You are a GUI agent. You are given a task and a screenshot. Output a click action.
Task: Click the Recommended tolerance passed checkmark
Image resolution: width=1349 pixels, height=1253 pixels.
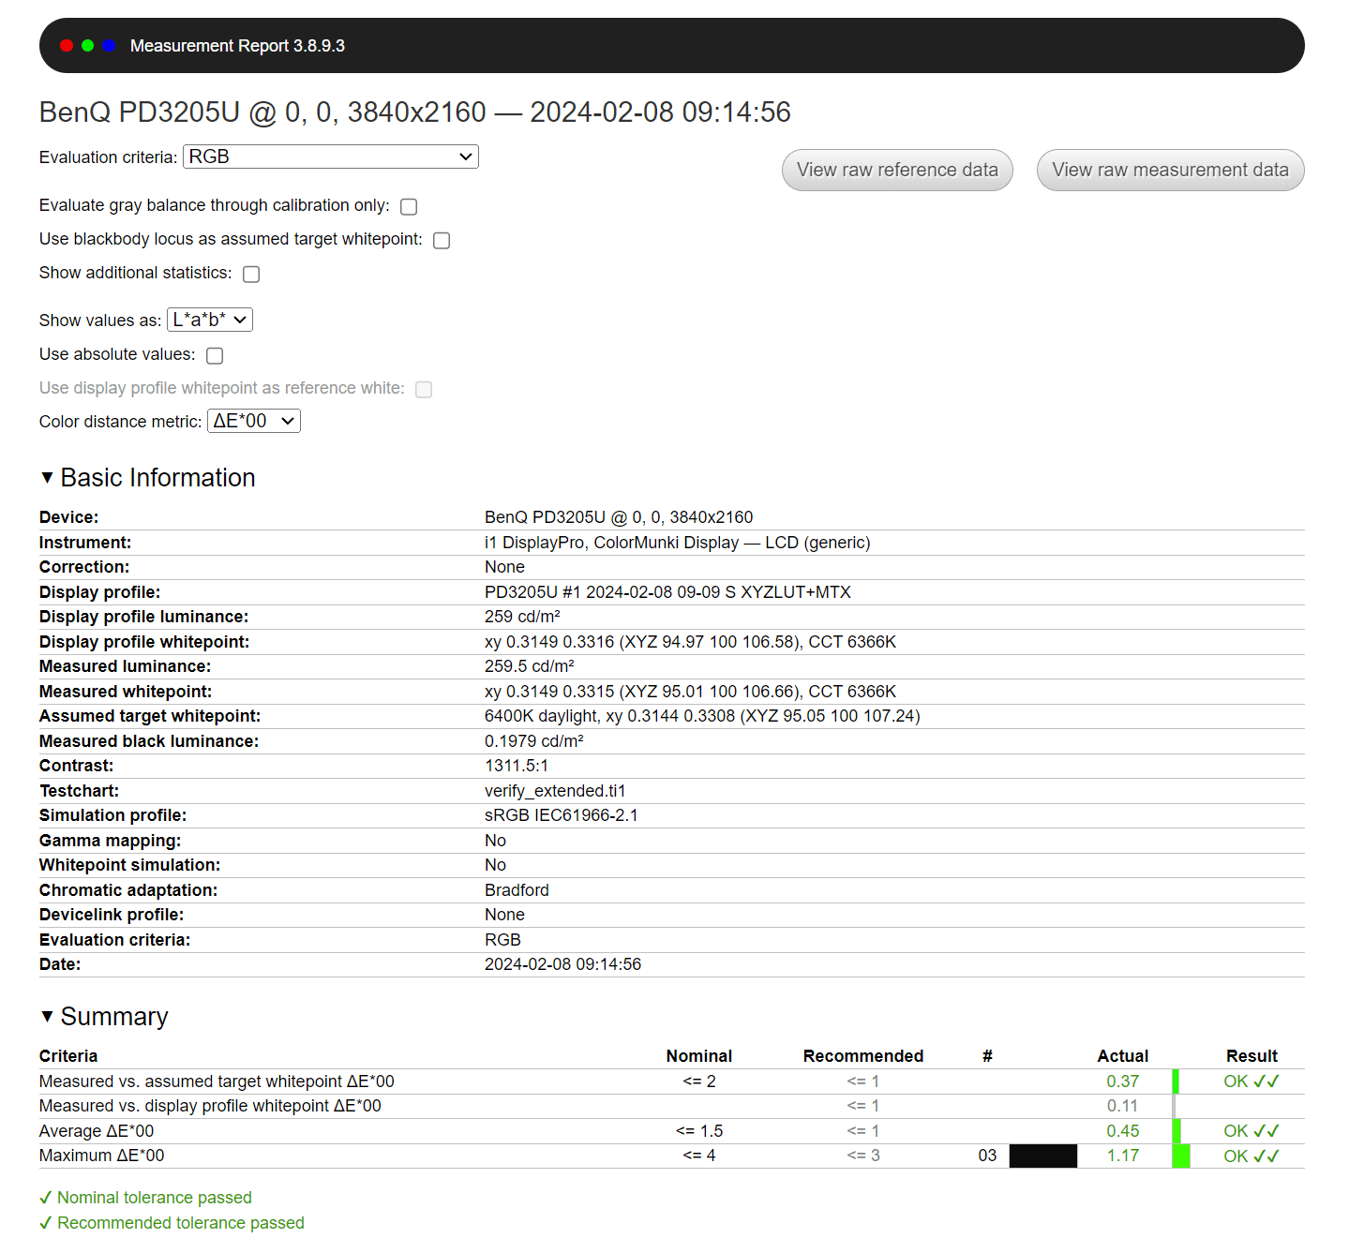[x=46, y=1223]
